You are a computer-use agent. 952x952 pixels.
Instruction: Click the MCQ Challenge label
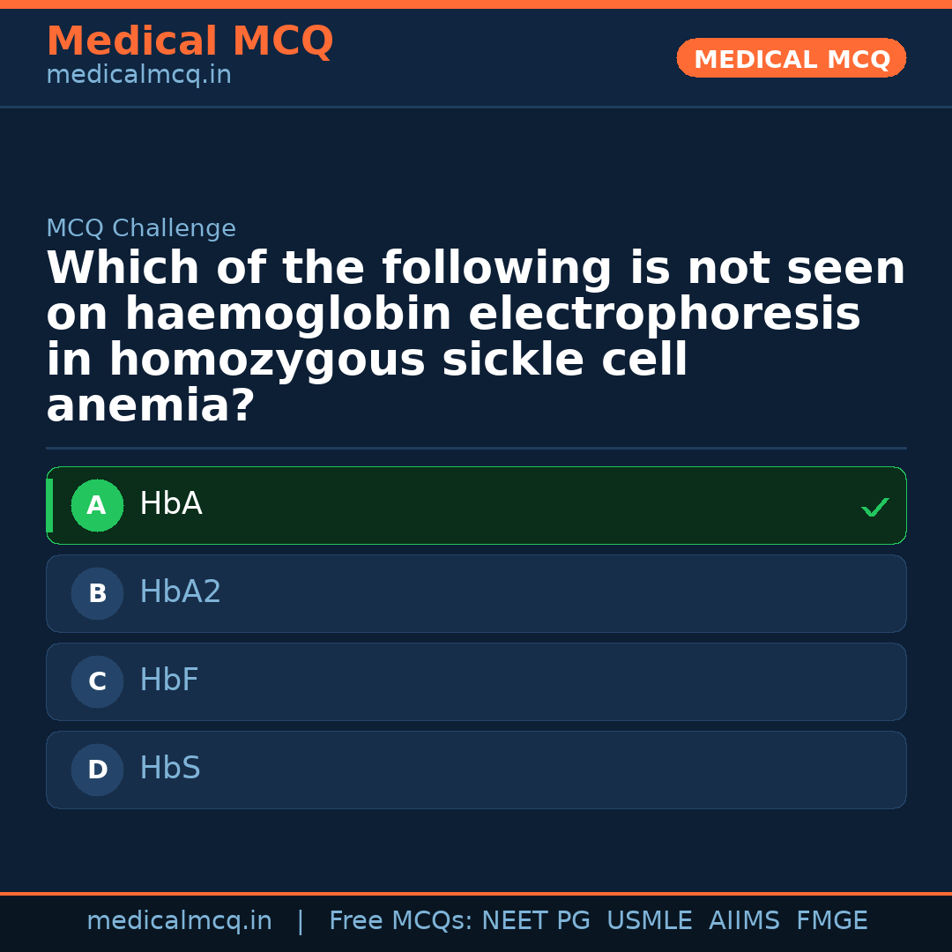tap(141, 229)
